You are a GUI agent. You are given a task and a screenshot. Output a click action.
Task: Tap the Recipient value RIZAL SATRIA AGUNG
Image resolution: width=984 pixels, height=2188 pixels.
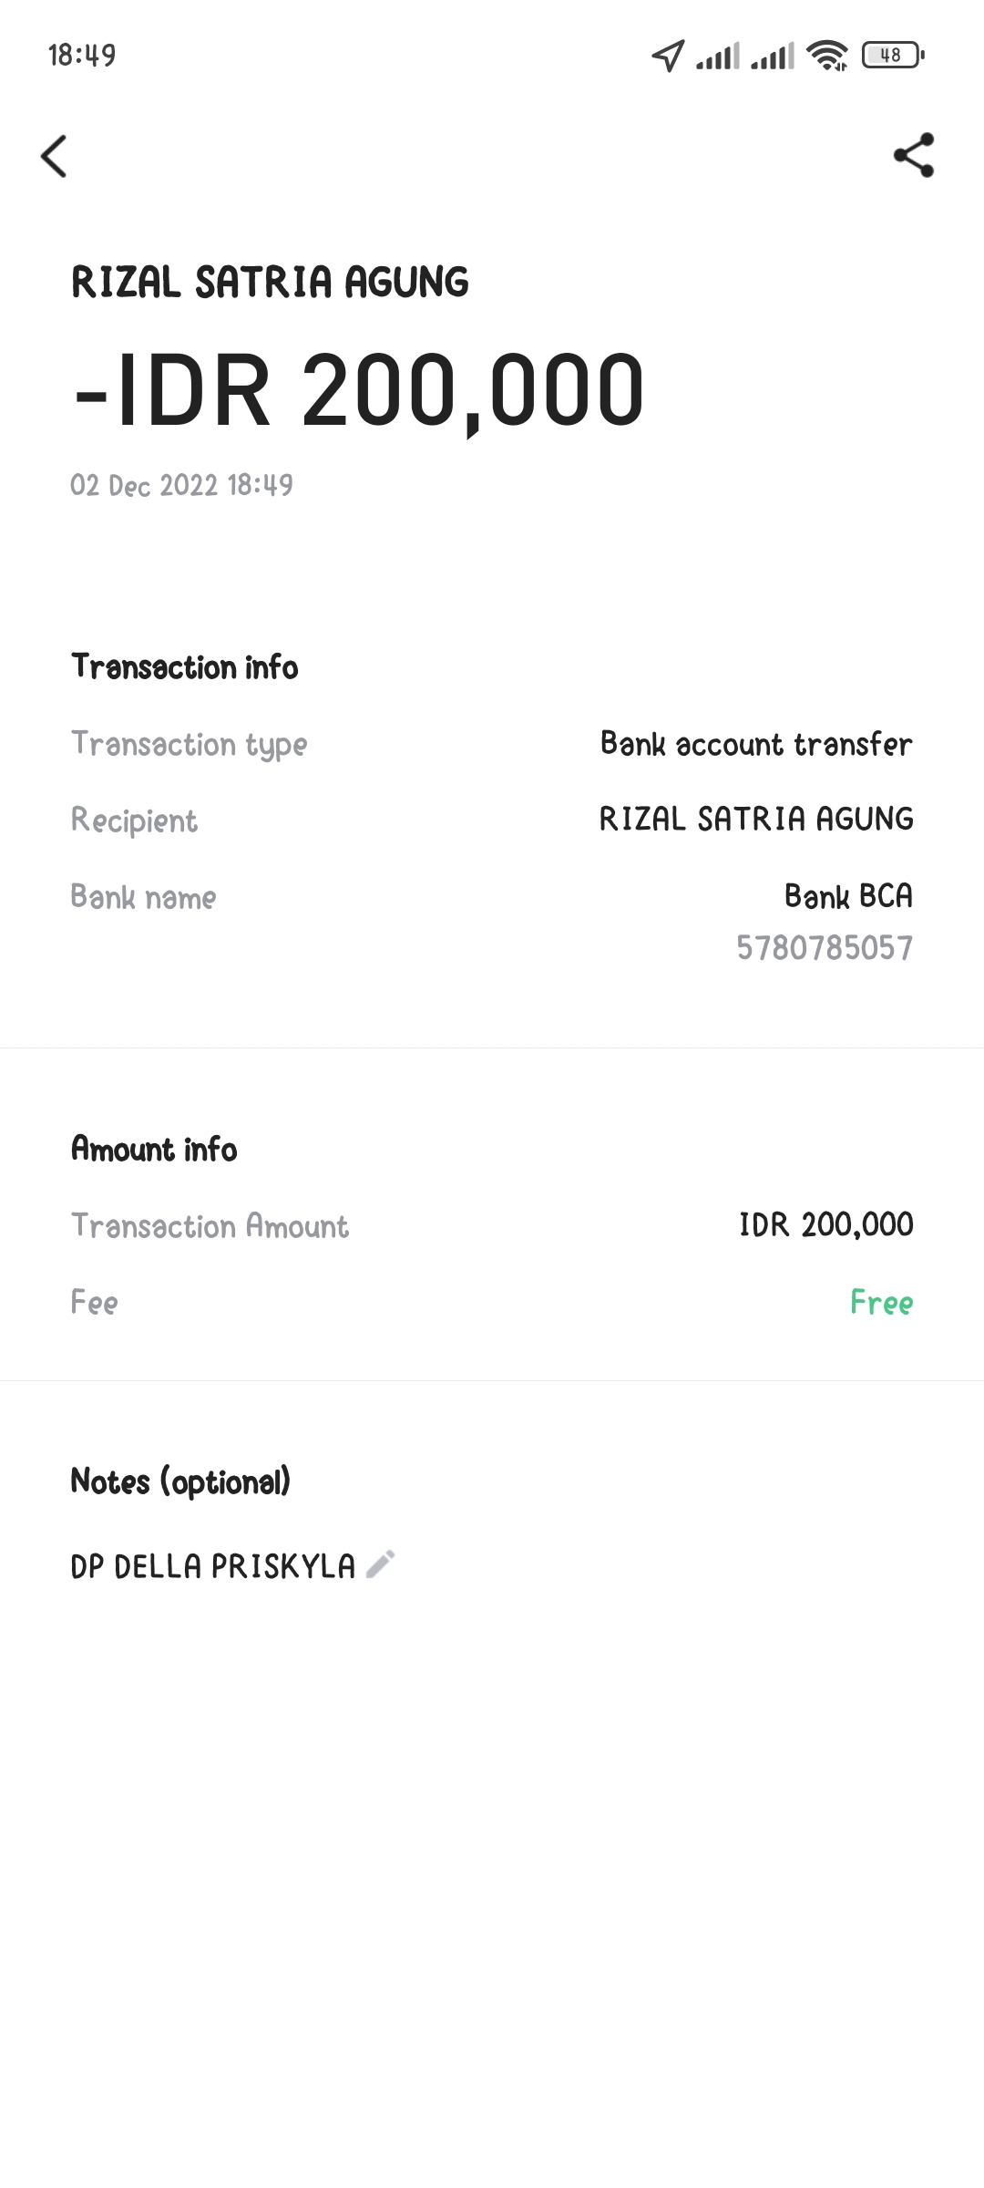[x=756, y=820]
